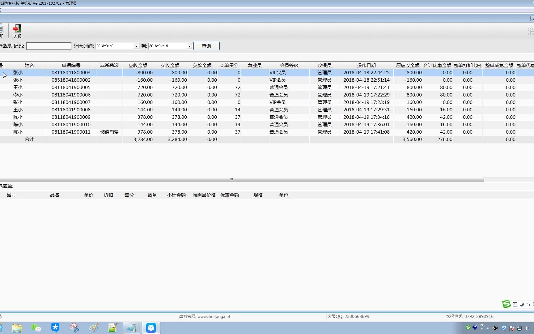
Task: Click the 276.00 total discount cell
Action: (437, 139)
